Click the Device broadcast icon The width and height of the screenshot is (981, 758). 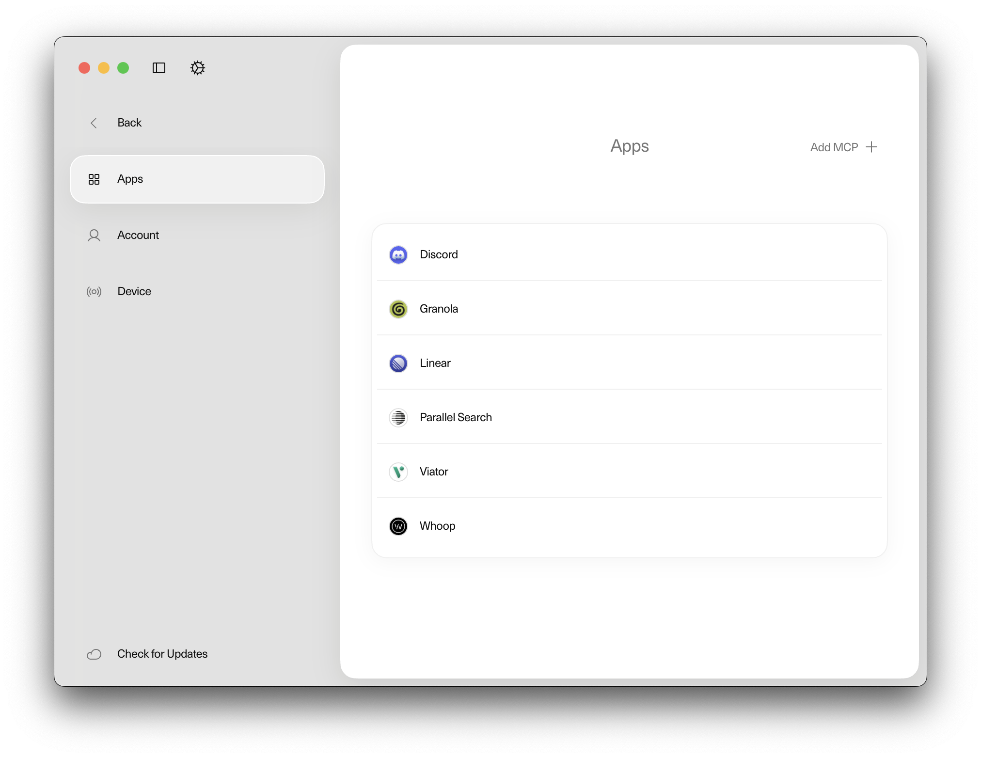pos(94,292)
